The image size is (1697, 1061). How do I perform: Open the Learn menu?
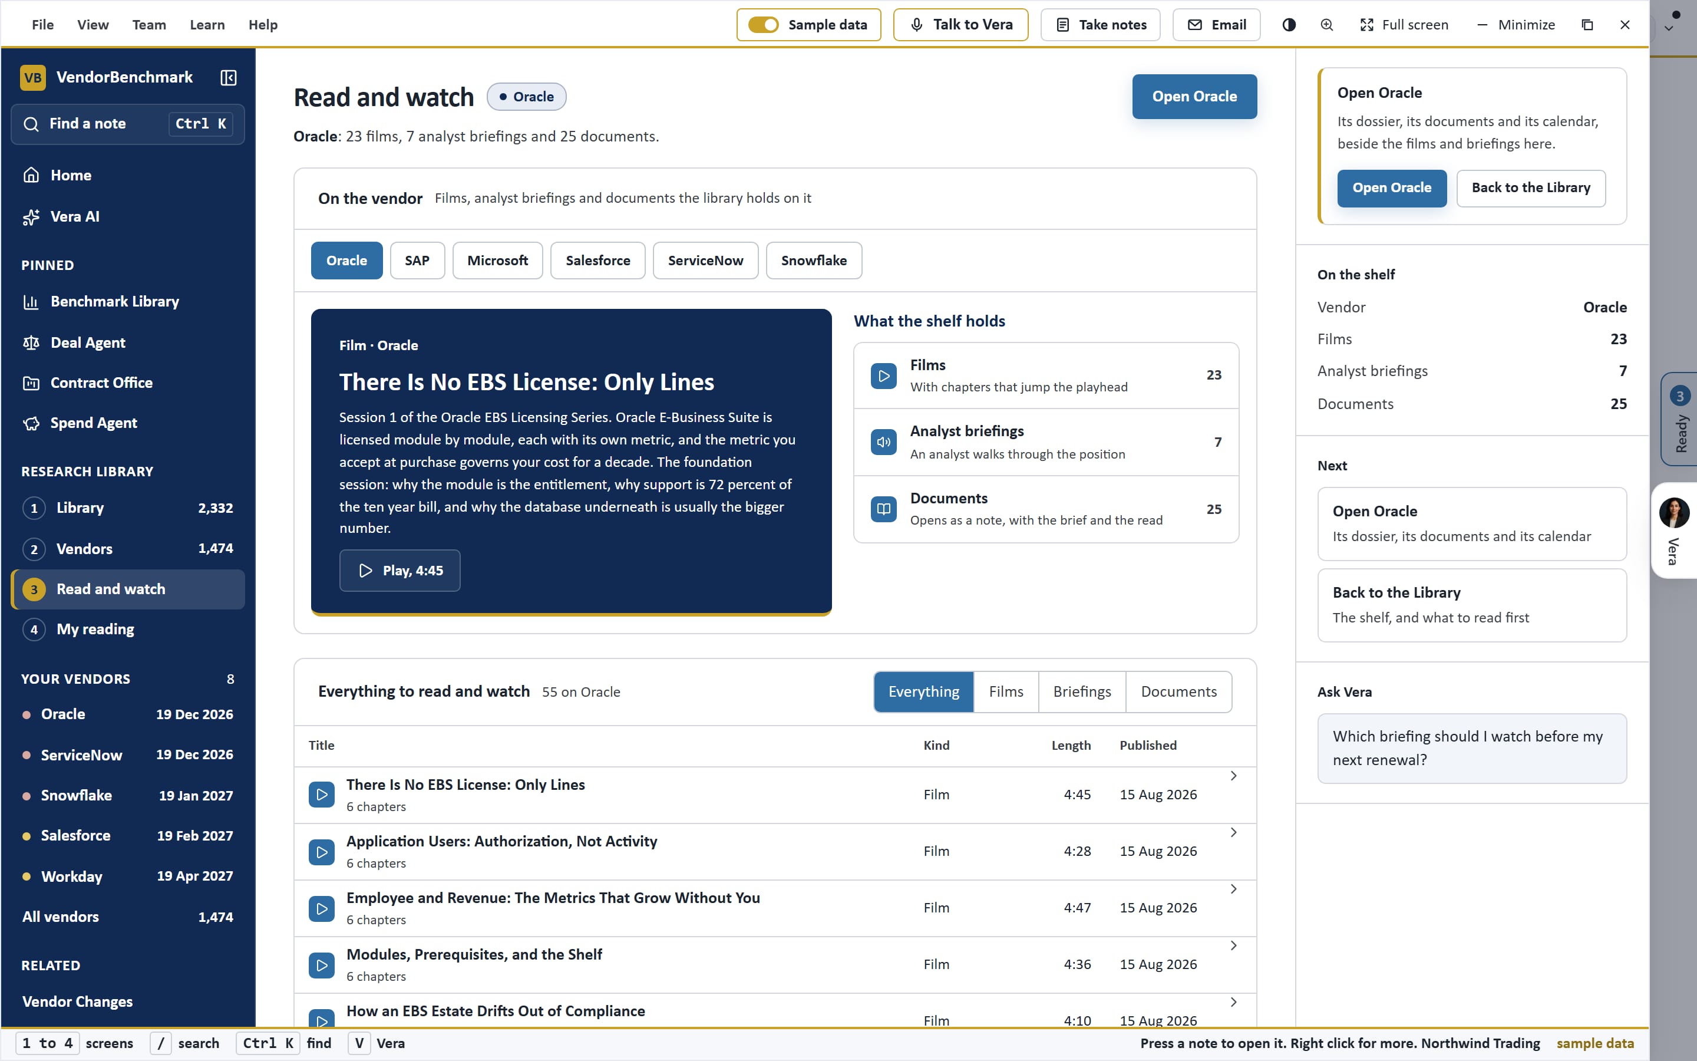207,25
